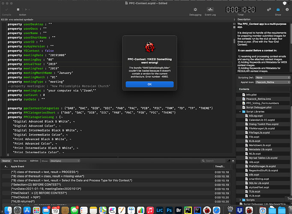Viewport: 292px width, 214px height.
Task: Open Finder from the Dock
Action: pos(8,210)
